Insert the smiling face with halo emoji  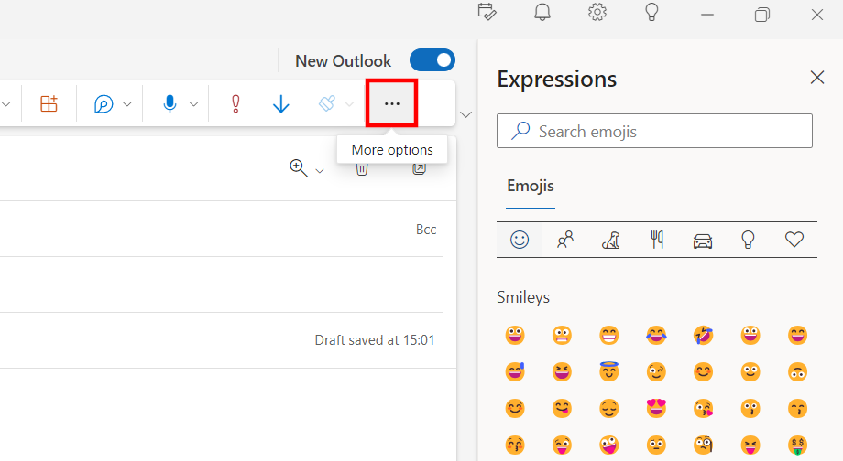609,371
